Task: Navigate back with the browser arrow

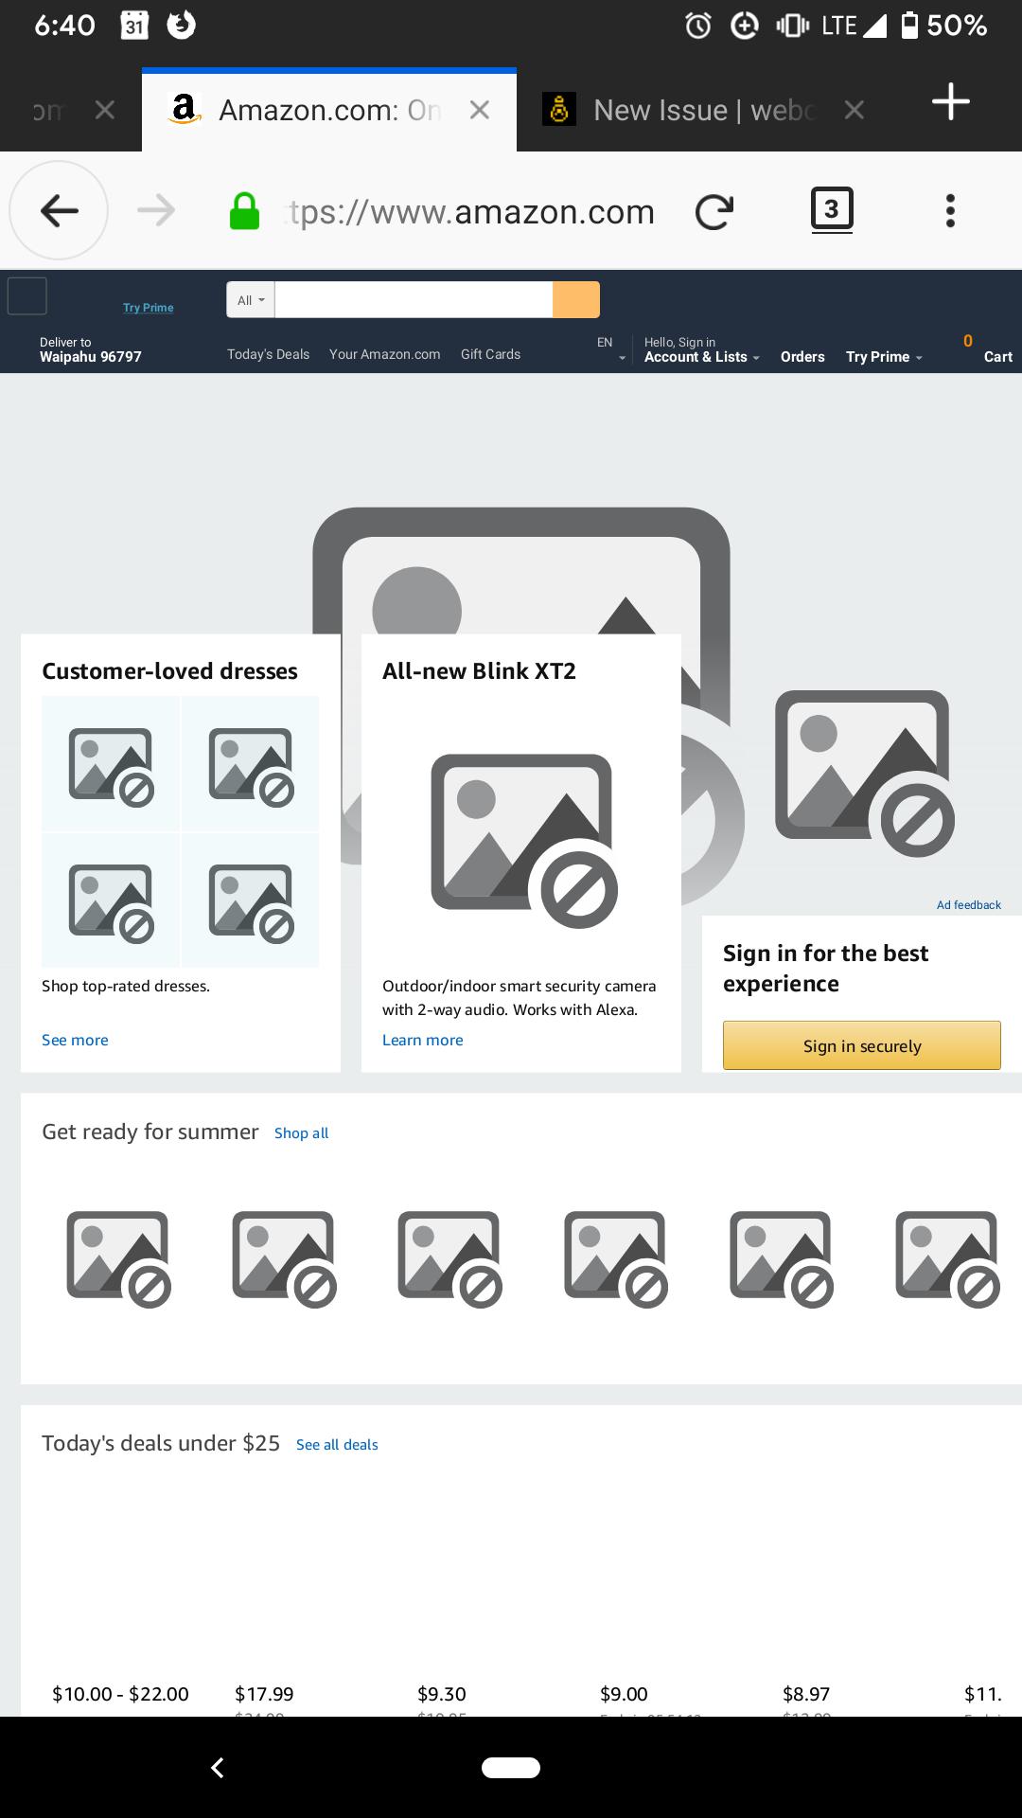Action: click(x=59, y=210)
